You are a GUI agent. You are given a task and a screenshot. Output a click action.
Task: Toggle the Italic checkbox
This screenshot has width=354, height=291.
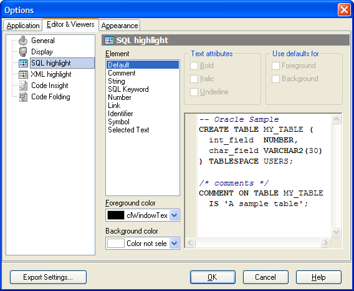point(194,79)
